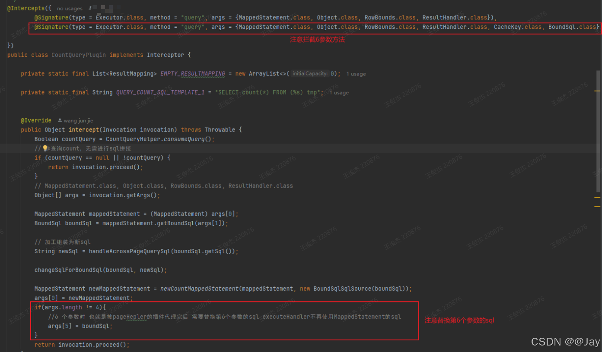Click the initialCapacity parameter hint
This screenshot has width=602, height=352.
[x=310, y=74]
